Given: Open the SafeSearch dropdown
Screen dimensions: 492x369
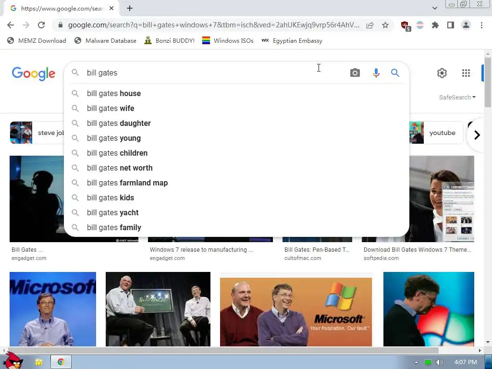Looking at the screenshot, I should [x=457, y=97].
